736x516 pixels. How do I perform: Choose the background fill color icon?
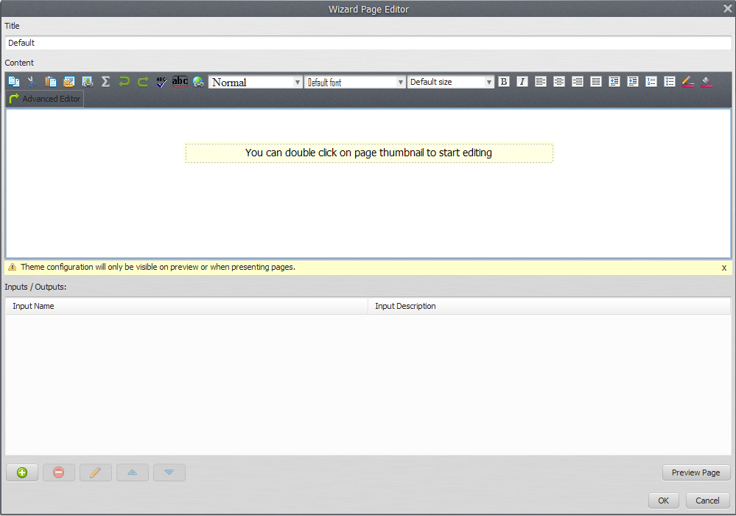tap(707, 82)
